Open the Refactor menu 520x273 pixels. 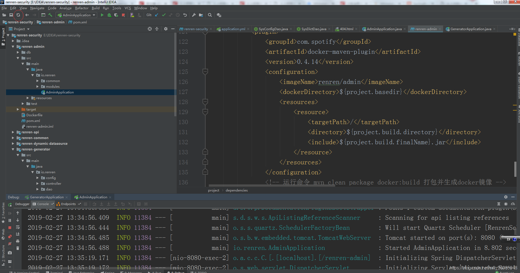82,8
